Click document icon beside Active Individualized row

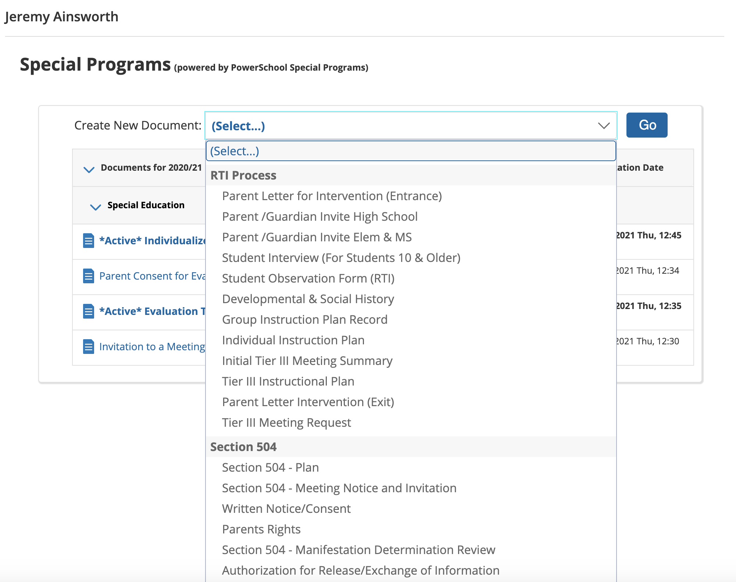[88, 241]
